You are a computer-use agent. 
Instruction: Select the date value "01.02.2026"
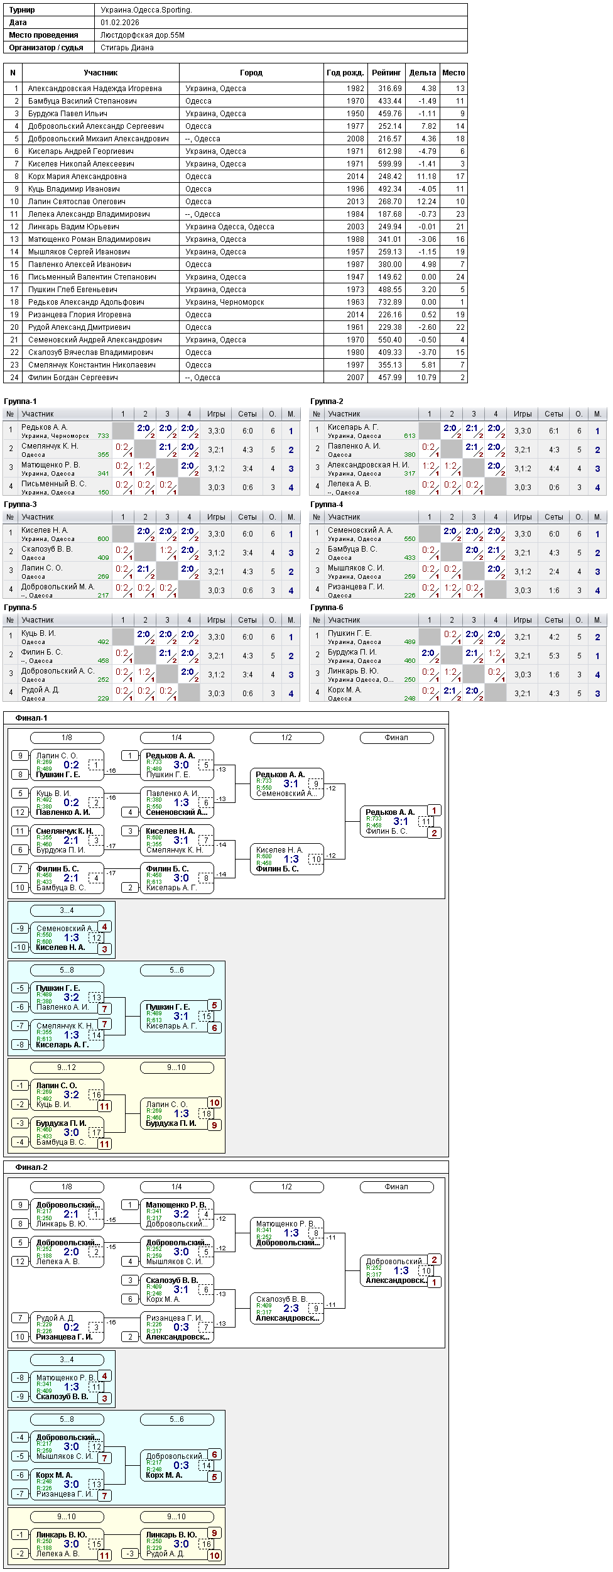tap(120, 23)
